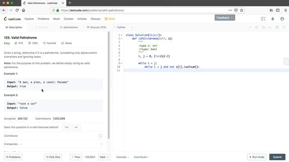This screenshot has height=162, width=289.
Task: Reset code to default icon in editor toolbar
Action: point(264,27)
